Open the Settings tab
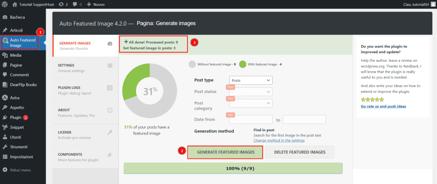 85,68
